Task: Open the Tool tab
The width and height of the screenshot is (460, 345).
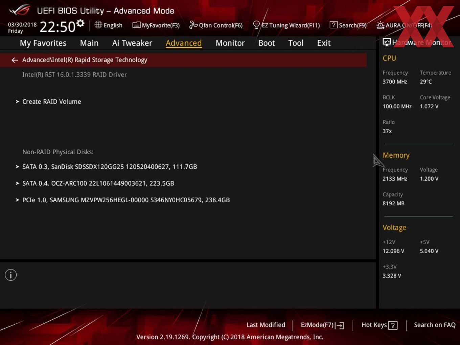Action: coord(296,43)
